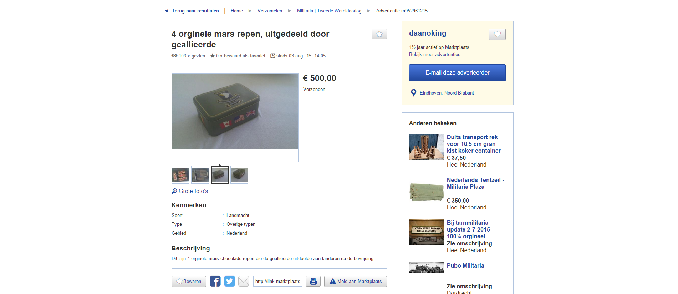The image size is (678, 294).
Task: Open Verzamelen breadcrumb
Action: [x=270, y=11]
